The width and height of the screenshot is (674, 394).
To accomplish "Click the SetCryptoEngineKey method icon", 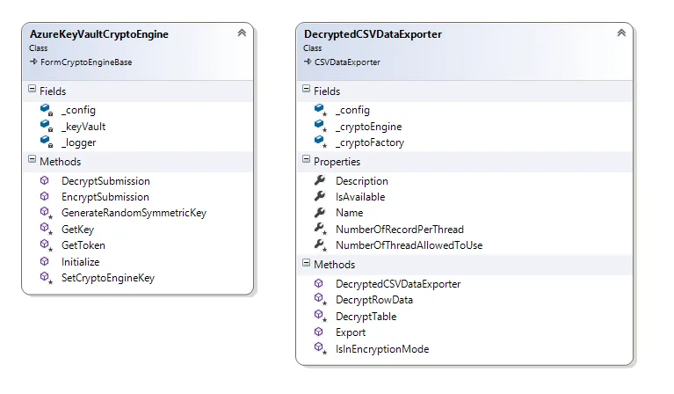I will pos(46,277).
